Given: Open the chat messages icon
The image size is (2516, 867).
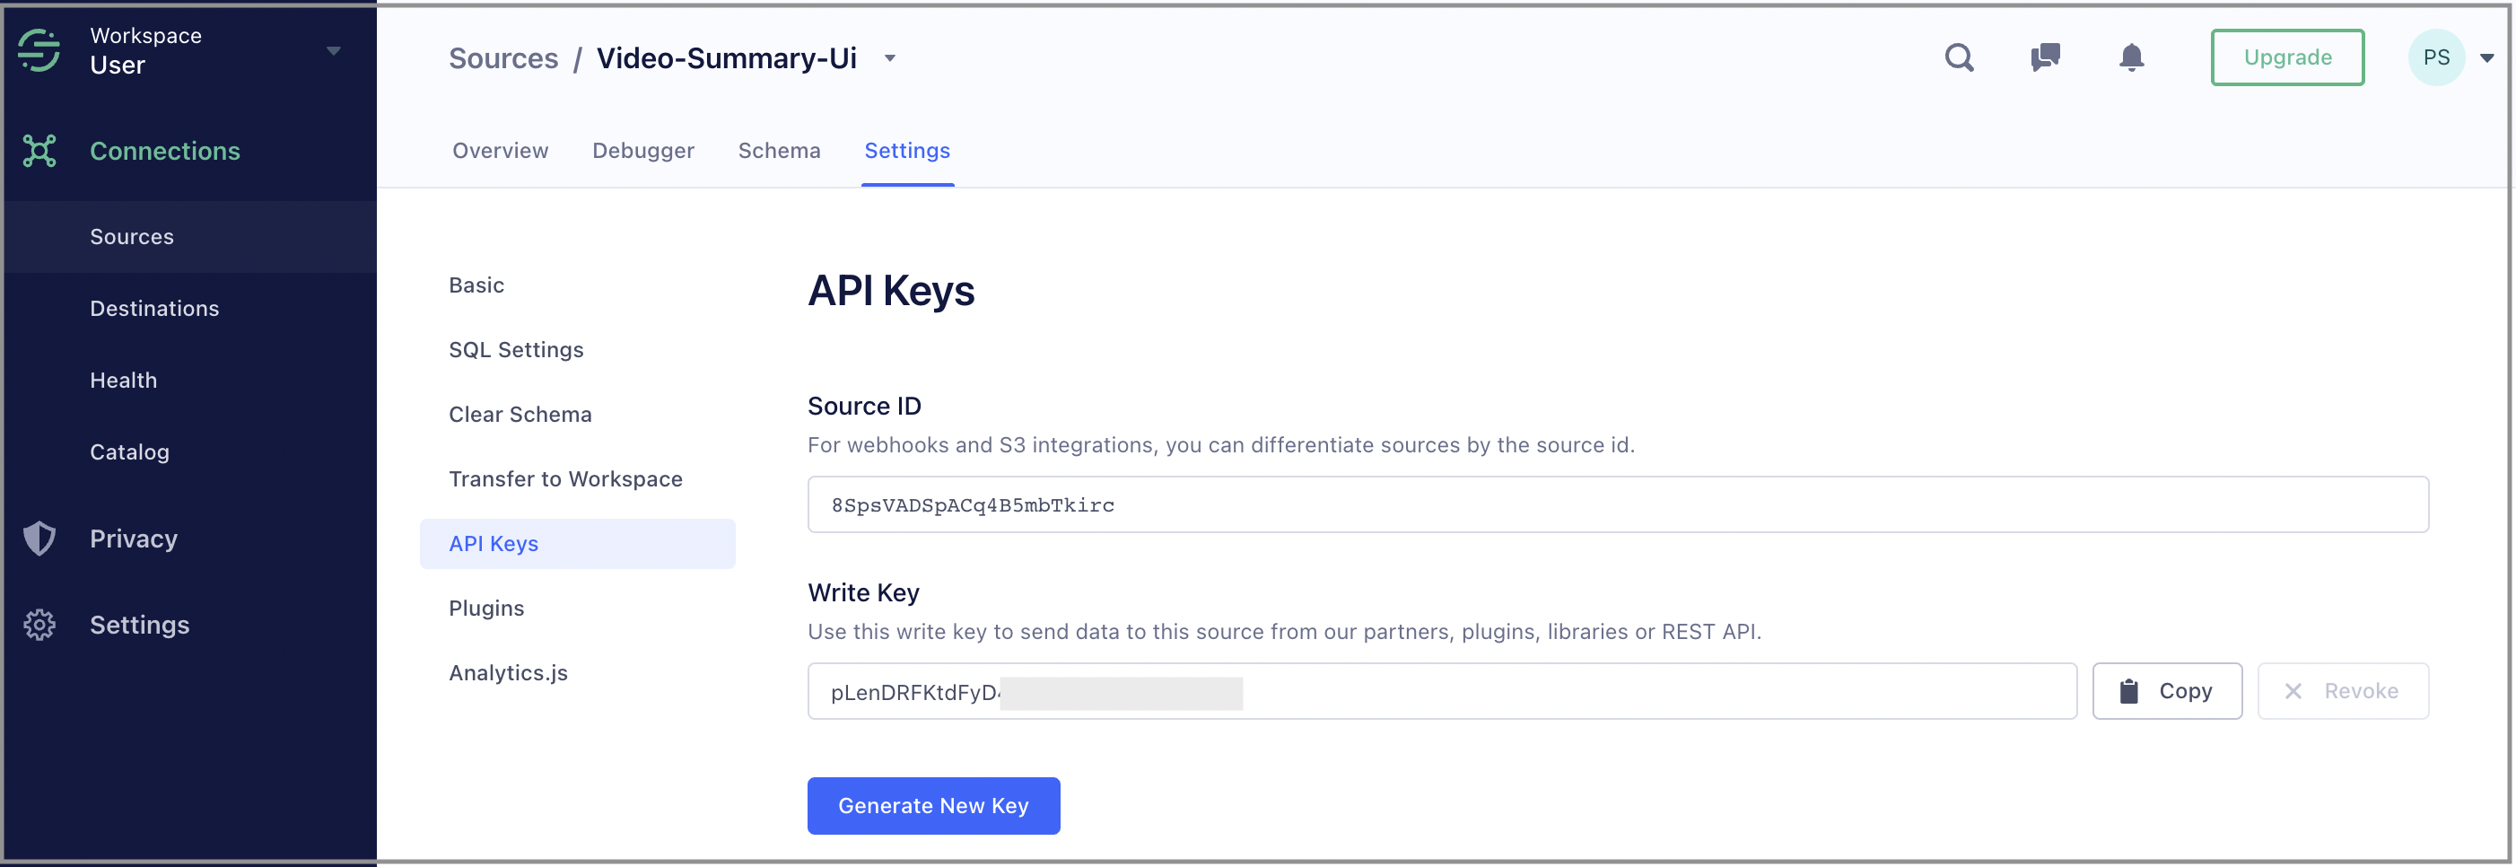Looking at the screenshot, I should click(x=2044, y=57).
